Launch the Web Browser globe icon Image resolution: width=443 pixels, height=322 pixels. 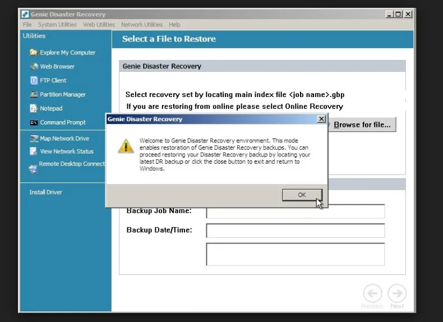[x=34, y=66]
